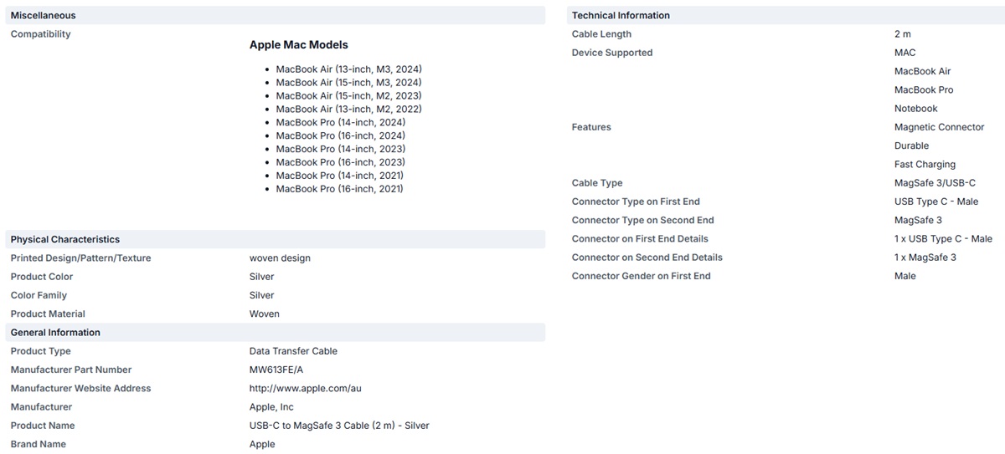This screenshot has width=1005, height=454.
Task: Click the Fast Charging feature text
Action: point(925,165)
